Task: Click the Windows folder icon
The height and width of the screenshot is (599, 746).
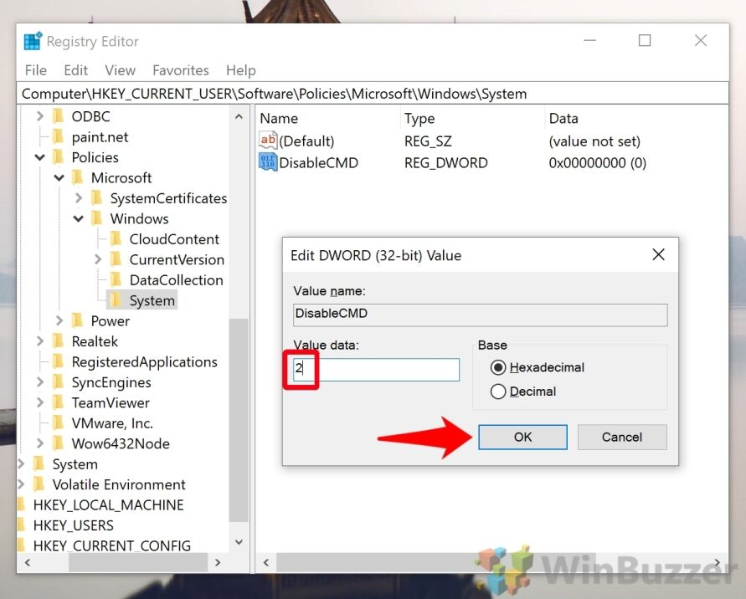Action: pyautogui.click(x=96, y=218)
